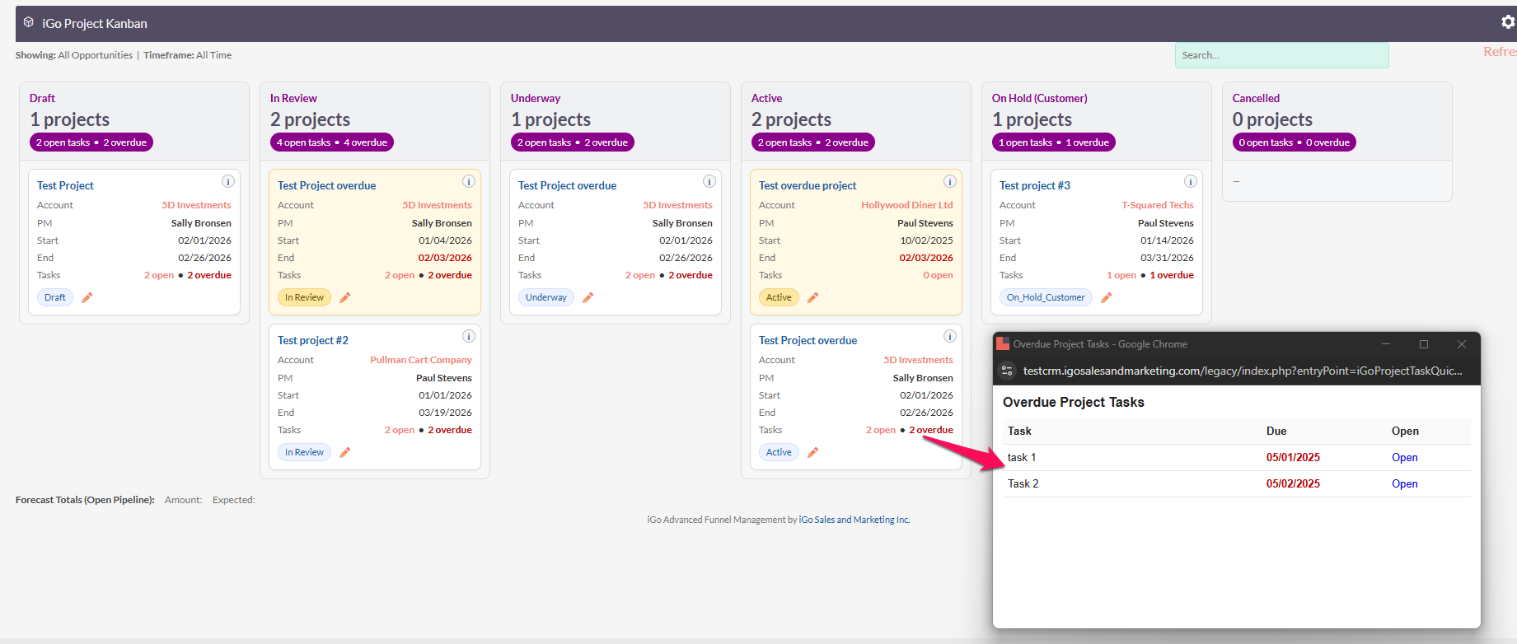Click info icon on Test overdue project card
The image size is (1517, 644).
click(949, 181)
